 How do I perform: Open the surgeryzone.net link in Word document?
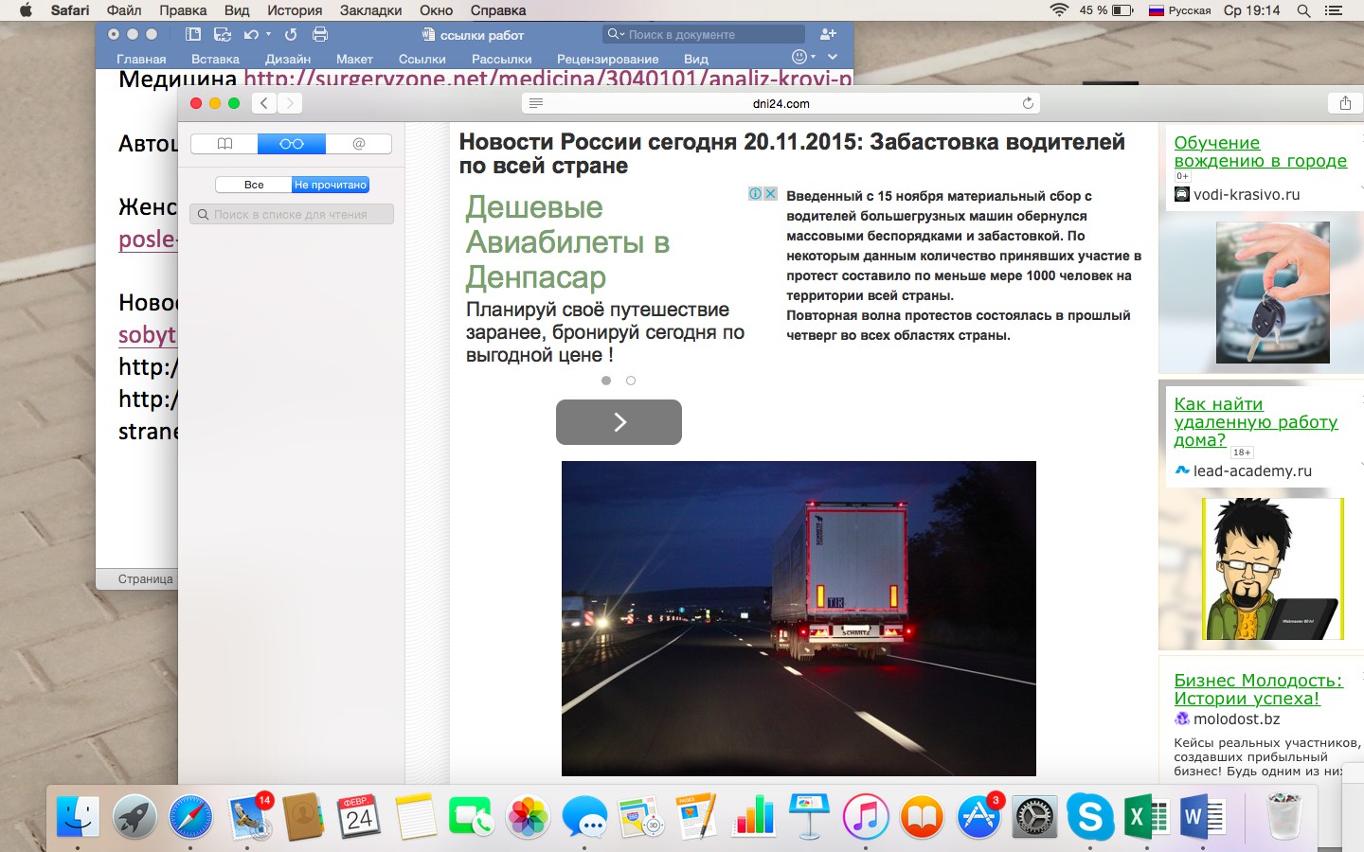pyautogui.click(x=548, y=79)
